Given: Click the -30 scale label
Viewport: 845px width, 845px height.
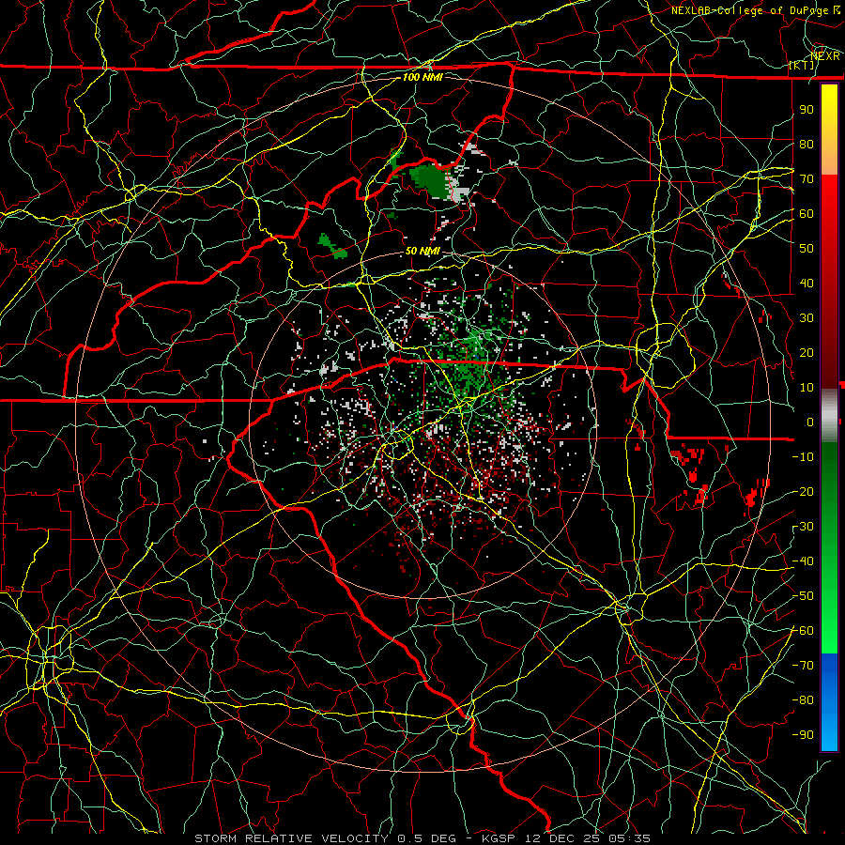Looking at the screenshot, I should tap(803, 527).
